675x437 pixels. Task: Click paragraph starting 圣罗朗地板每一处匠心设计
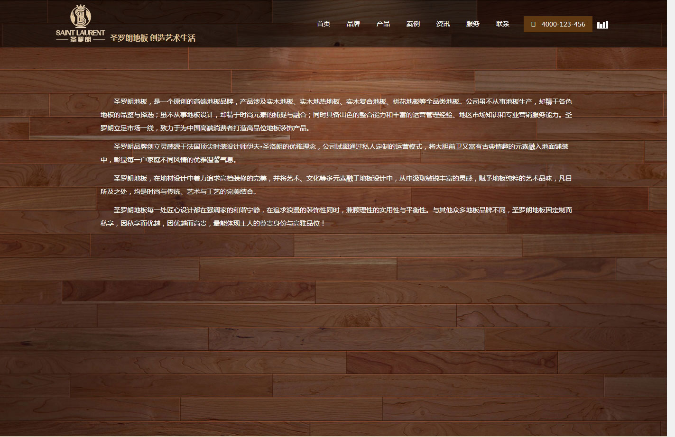[x=336, y=217]
